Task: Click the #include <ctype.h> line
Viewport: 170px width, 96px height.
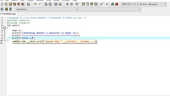Action: coord(18,23)
